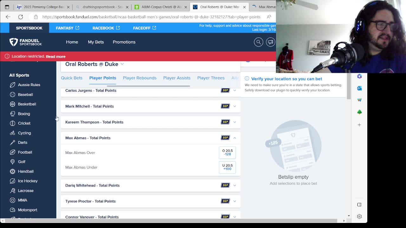Close the draftkingssportsbook search tab

click(x=127, y=7)
